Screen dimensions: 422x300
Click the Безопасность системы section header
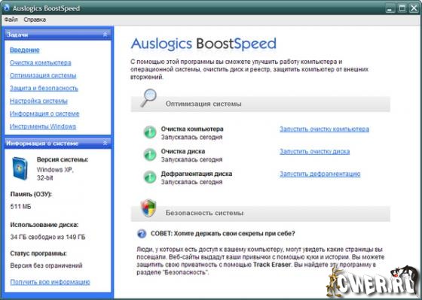coord(261,213)
